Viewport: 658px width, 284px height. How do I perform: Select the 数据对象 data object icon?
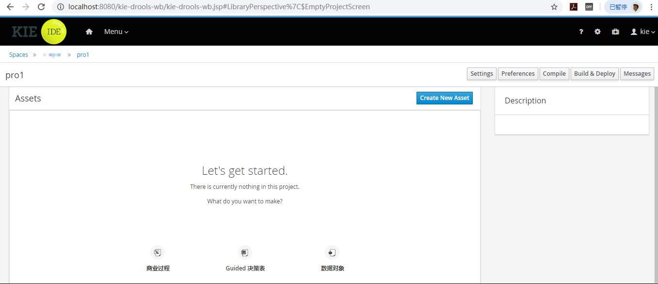332,252
